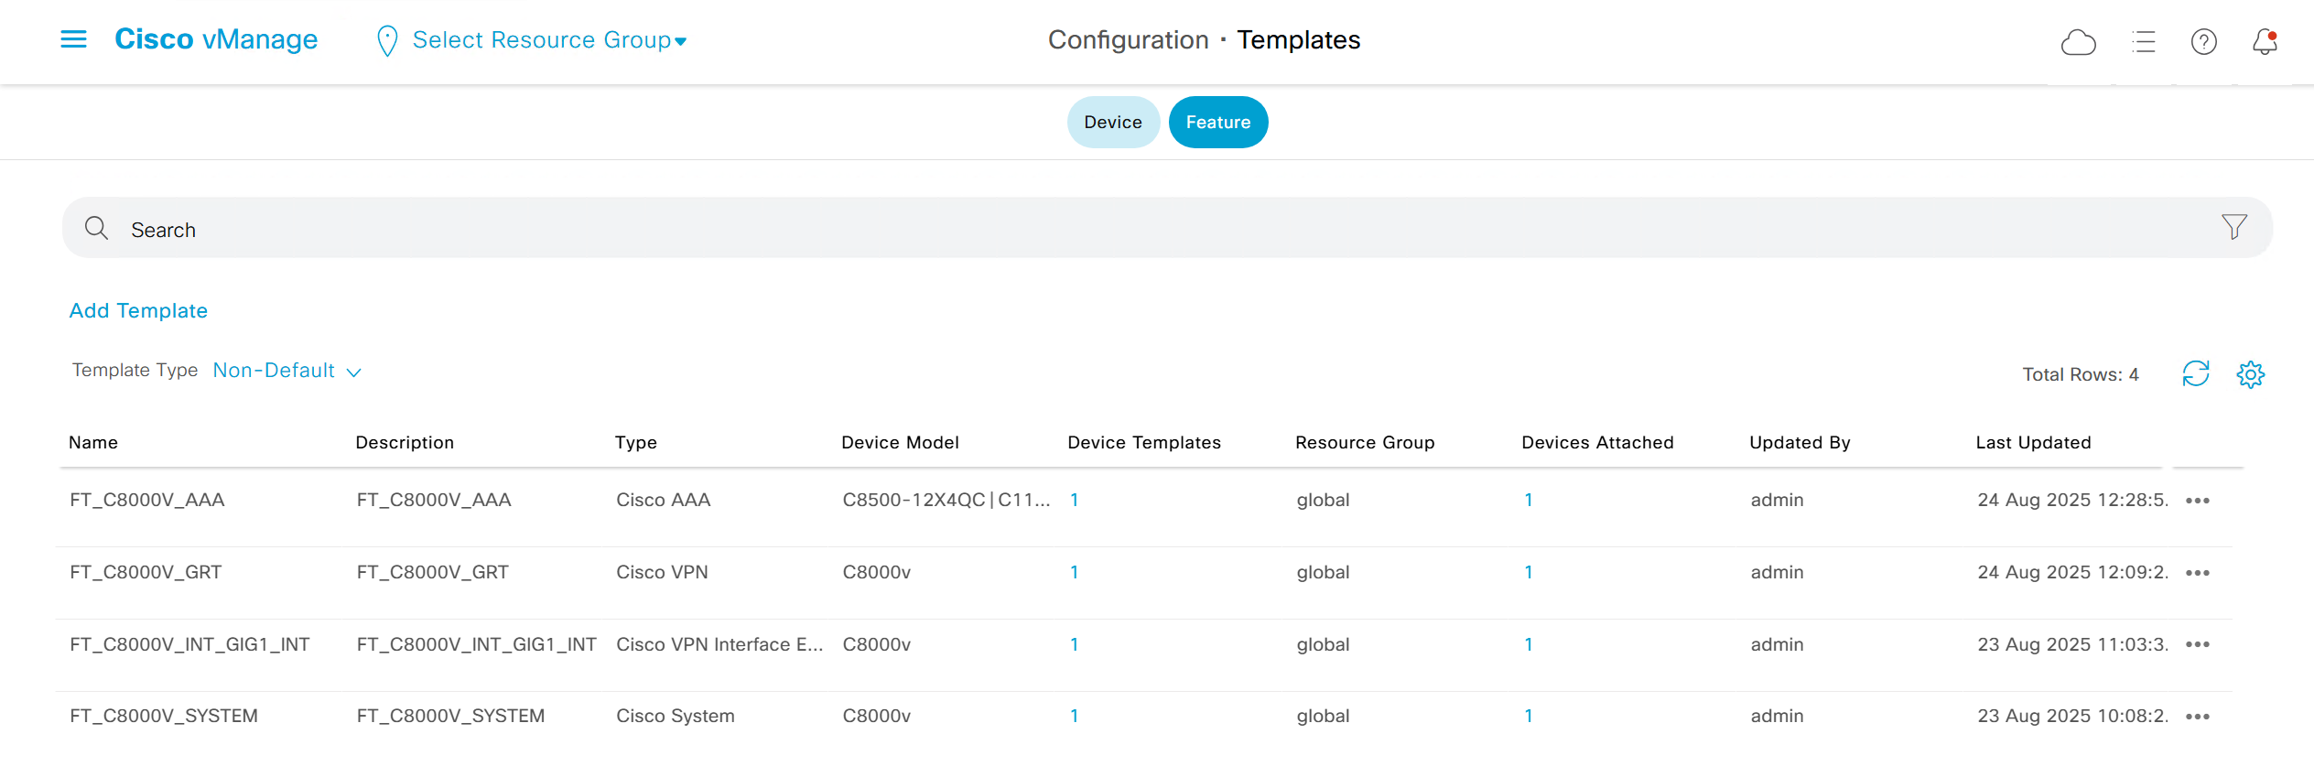Open more actions for FT_C8000V_AAA row
This screenshot has height=777, width=2314.
pos(2197,501)
